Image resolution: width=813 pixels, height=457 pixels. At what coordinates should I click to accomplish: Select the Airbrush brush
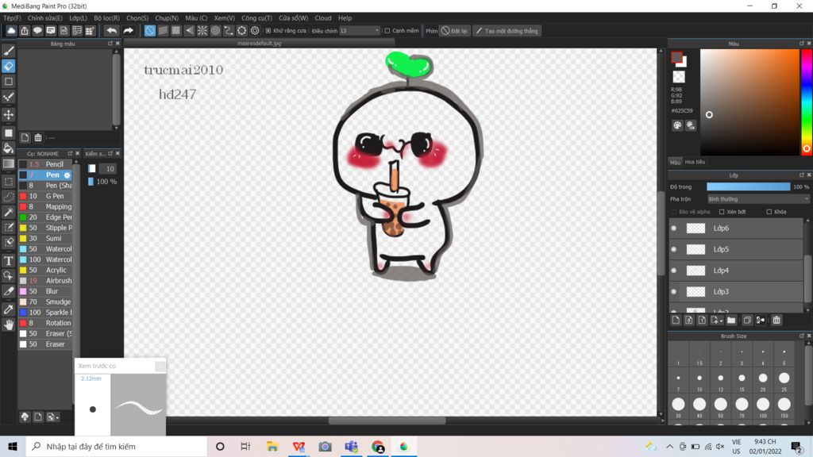click(x=46, y=280)
